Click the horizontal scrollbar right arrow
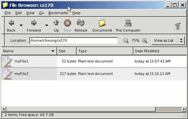 [184, 109]
